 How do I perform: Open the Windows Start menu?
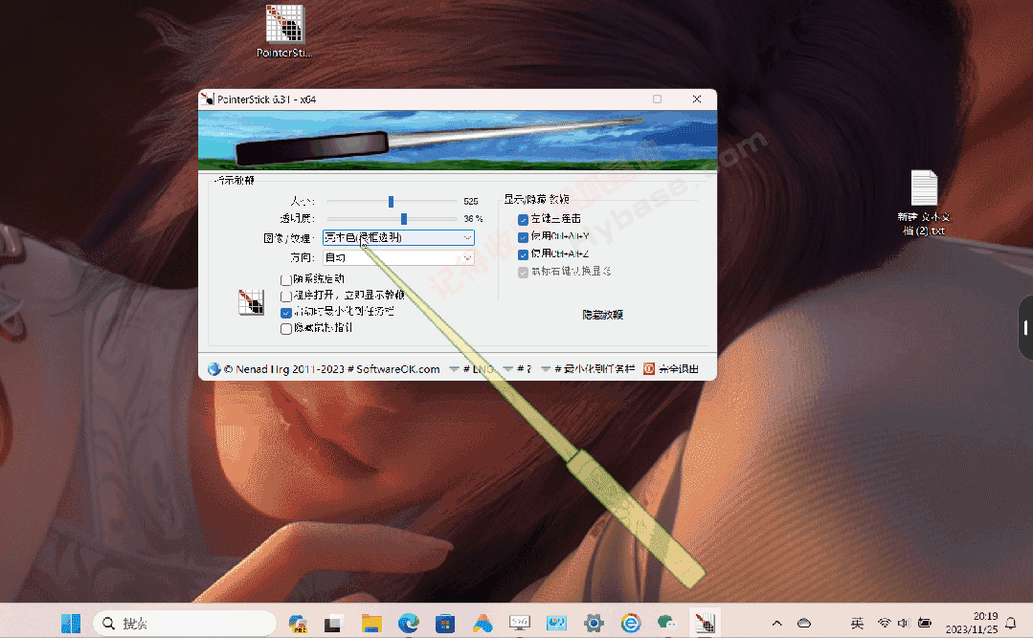point(71,623)
